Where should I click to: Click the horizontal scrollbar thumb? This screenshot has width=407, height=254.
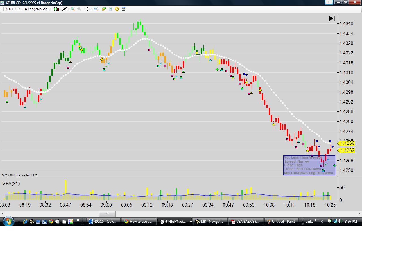click(107, 214)
